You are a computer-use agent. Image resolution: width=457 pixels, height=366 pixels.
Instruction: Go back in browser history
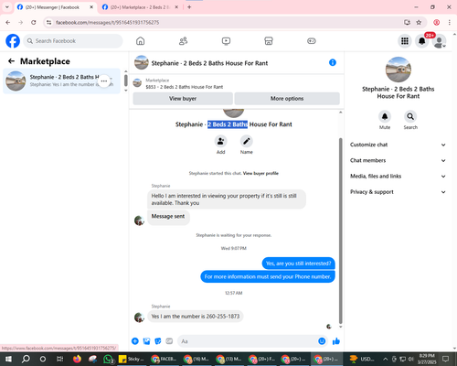pyautogui.click(x=8, y=22)
